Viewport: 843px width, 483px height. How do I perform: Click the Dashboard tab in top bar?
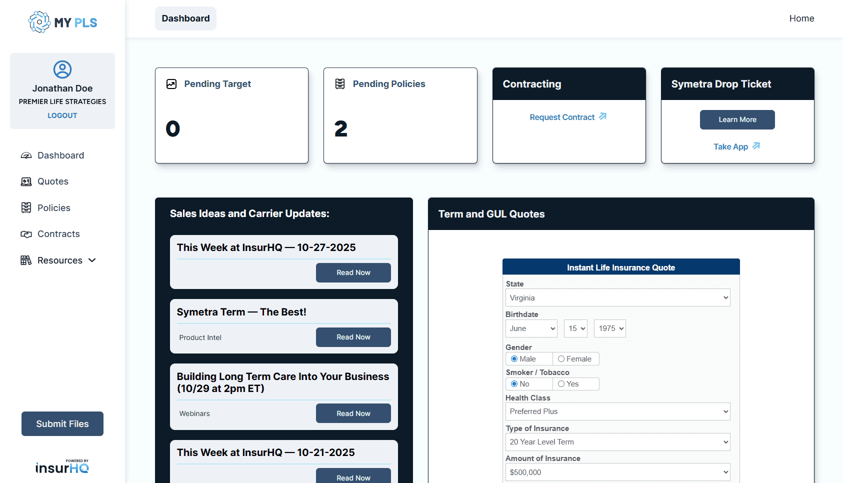(185, 18)
